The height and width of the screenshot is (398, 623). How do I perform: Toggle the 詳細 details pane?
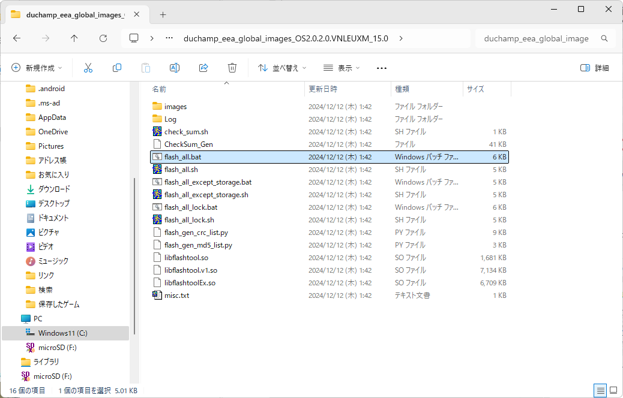tap(595, 68)
